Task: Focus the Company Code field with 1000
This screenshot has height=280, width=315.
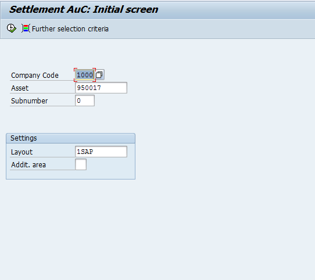Action: 85,75
